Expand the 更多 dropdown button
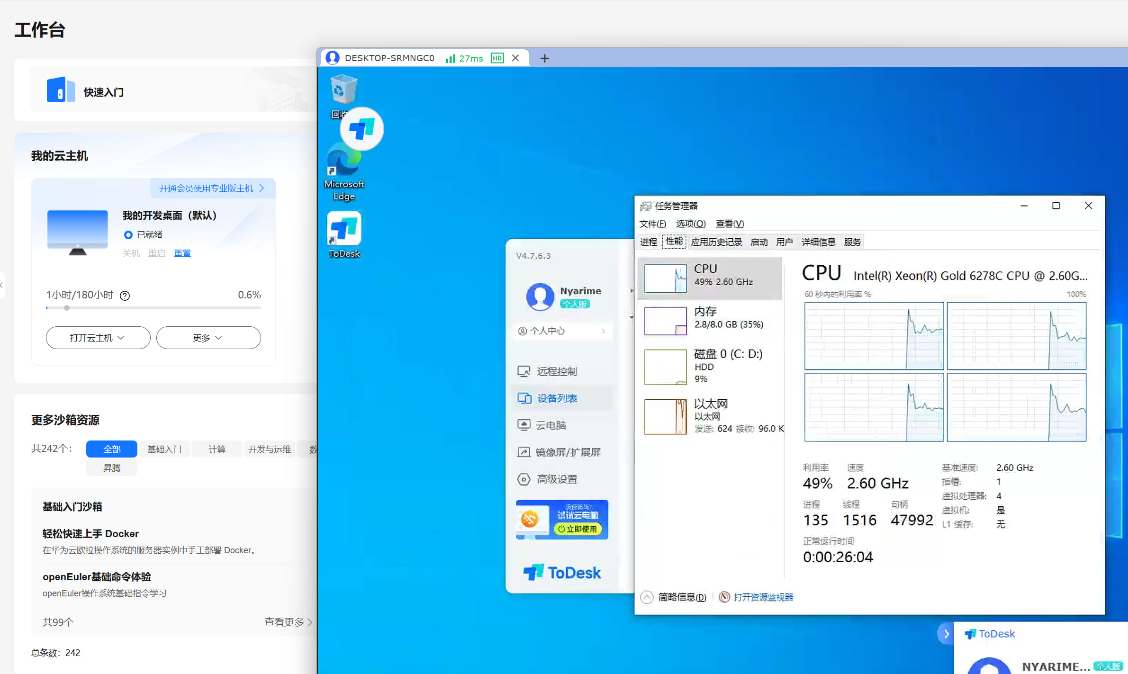The width and height of the screenshot is (1128, 674). [x=208, y=338]
